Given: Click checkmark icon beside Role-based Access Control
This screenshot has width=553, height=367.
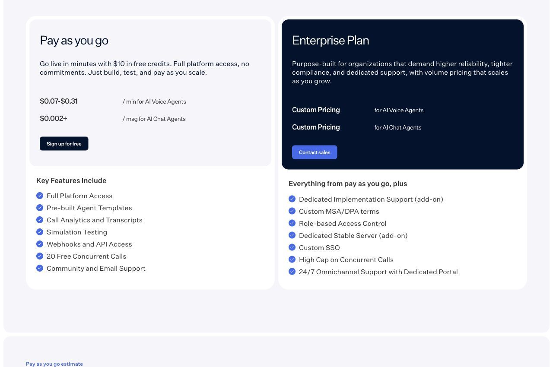Looking at the screenshot, I should click(292, 223).
